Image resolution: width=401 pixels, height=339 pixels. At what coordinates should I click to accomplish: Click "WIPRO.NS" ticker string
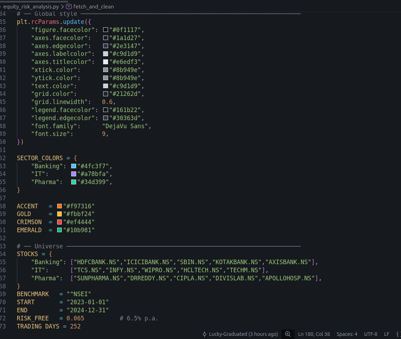159,270
